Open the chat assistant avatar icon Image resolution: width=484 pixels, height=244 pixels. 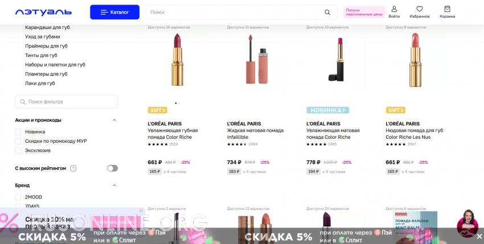467,223
